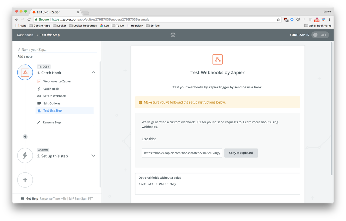Click the Jamie profile button
The height and width of the screenshot is (221, 346).
pyautogui.click(x=327, y=12)
